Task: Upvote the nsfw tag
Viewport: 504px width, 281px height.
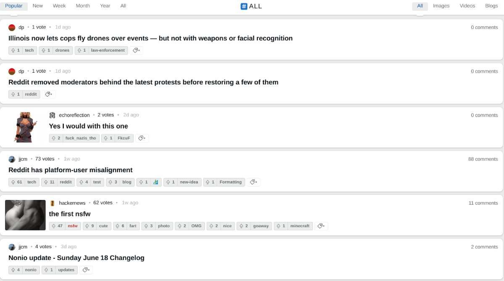Action: 57,226
